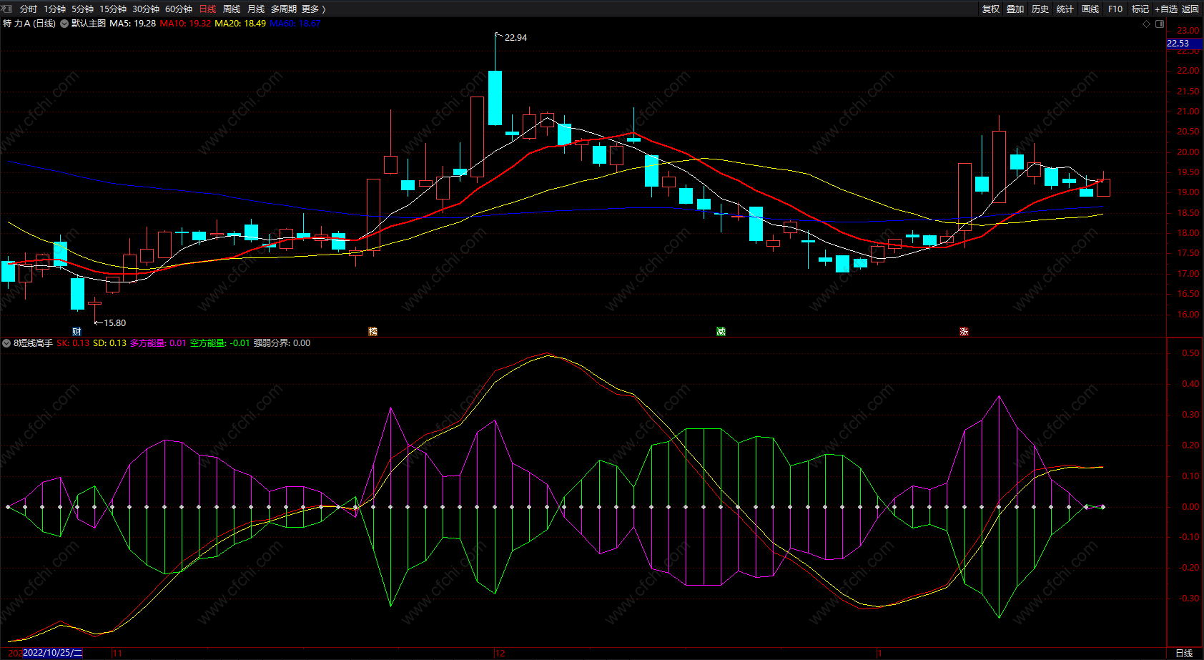Click the 减 event marker on the chart
The height and width of the screenshot is (660, 1204).
coord(721,332)
